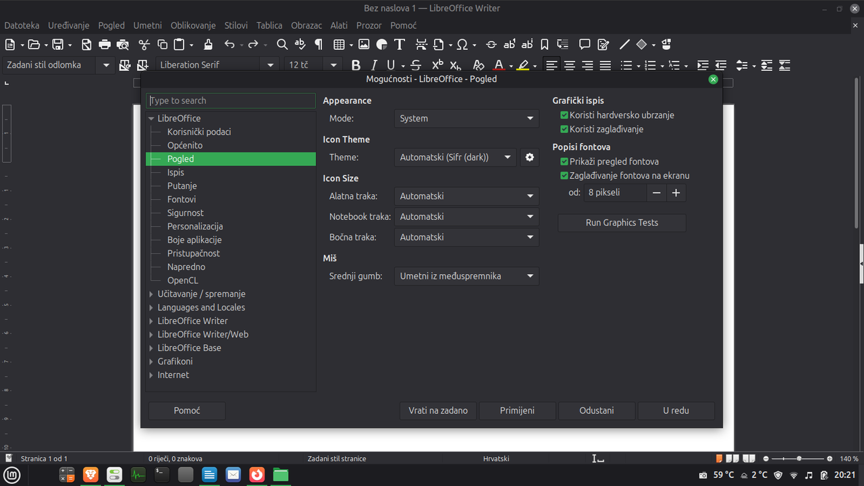The height and width of the screenshot is (486, 864).
Task: Click the Cut scissors icon
Action: [x=144, y=45]
